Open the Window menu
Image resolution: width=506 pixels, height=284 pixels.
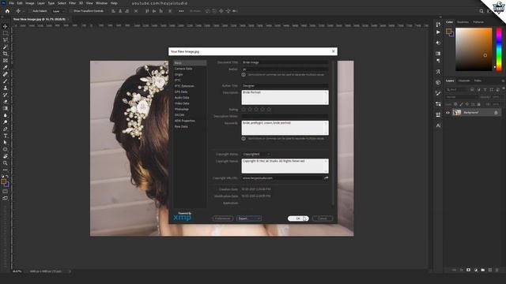coord(102,3)
